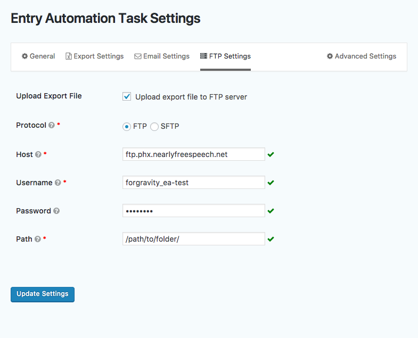
Task: Click the Advanced Settings gear icon
Action: pos(330,56)
